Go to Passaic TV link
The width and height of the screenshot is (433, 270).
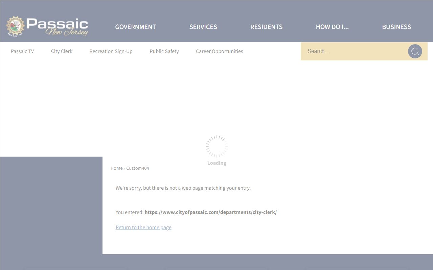(x=22, y=51)
